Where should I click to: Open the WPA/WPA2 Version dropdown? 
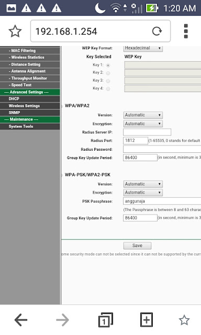click(143, 115)
